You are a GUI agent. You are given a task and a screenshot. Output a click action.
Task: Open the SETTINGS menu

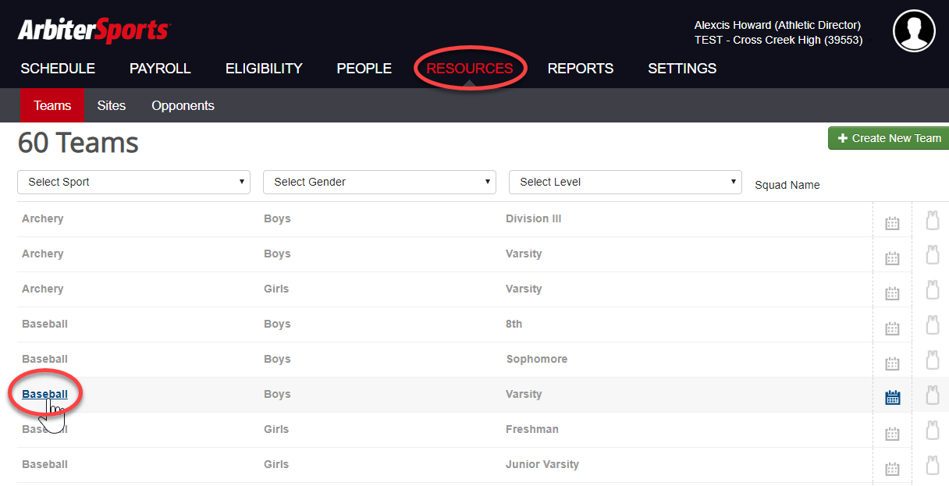tap(682, 69)
